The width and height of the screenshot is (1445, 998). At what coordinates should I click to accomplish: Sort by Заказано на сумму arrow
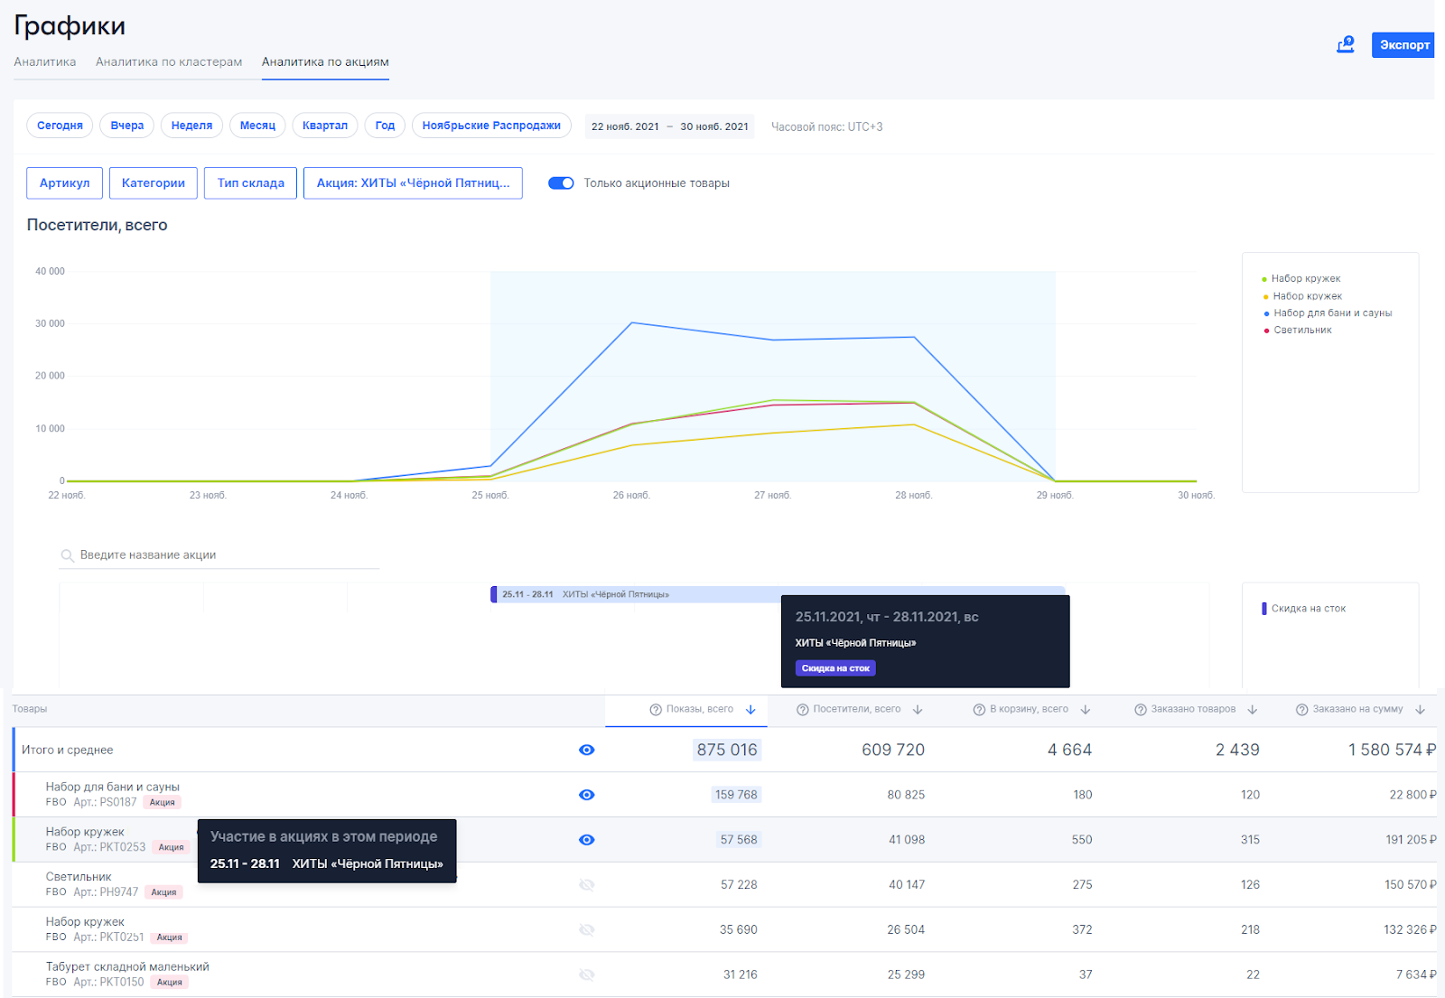[1420, 710]
